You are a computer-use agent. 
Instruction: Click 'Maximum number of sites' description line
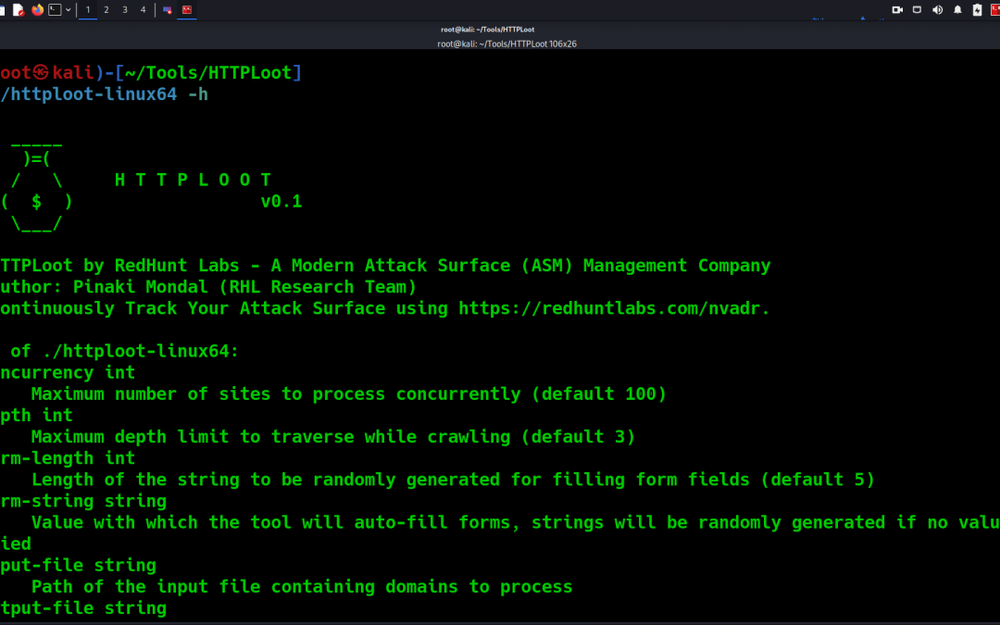(x=349, y=394)
